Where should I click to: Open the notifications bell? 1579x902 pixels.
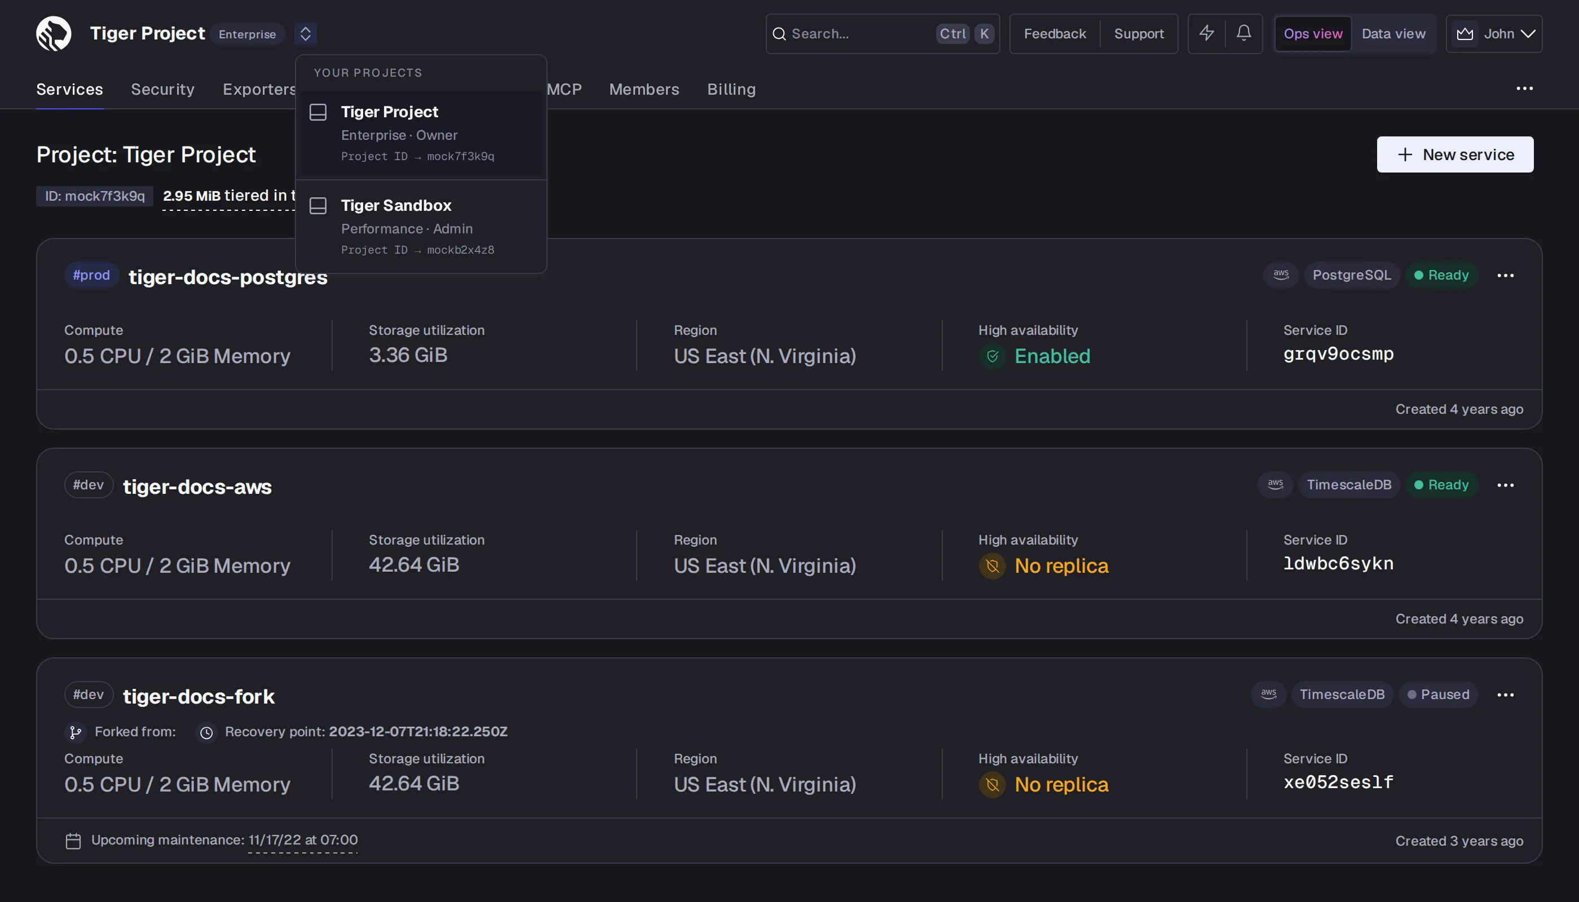tap(1243, 33)
